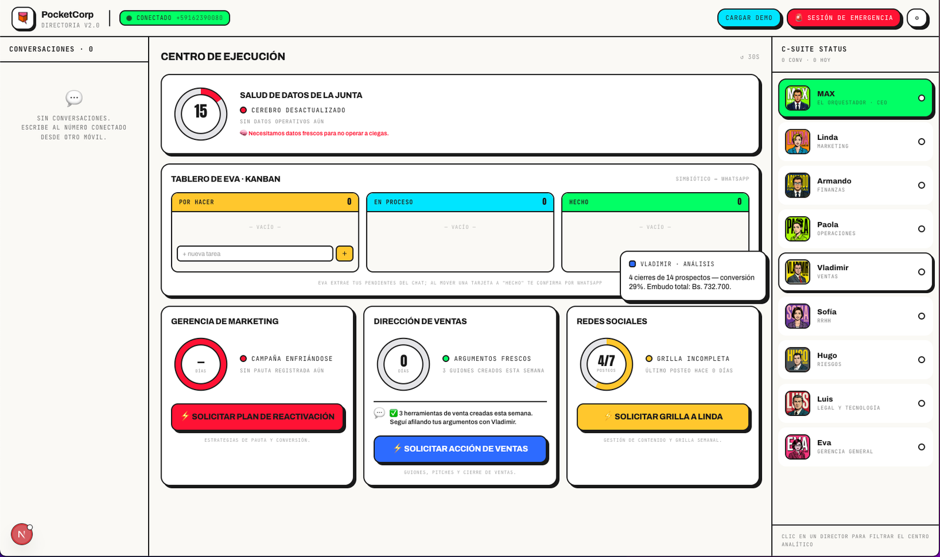Image resolution: width=940 pixels, height=557 pixels.
Task: Click the ventas 0 días ring gauge
Action: tap(404, 364)
